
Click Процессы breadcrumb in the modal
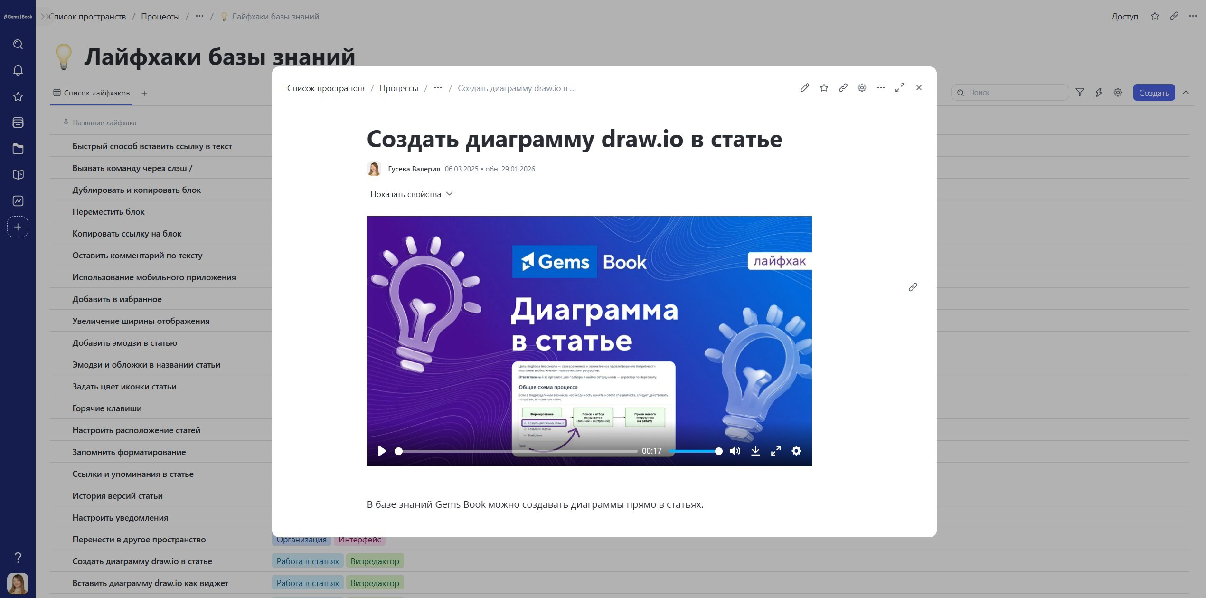(399, 88)
